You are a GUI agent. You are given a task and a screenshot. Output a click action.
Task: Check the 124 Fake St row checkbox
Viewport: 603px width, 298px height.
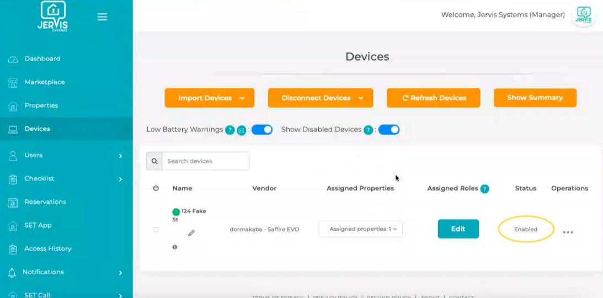point(156,230)
